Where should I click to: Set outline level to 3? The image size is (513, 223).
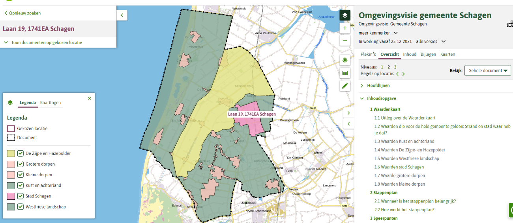tap(395, 67)
